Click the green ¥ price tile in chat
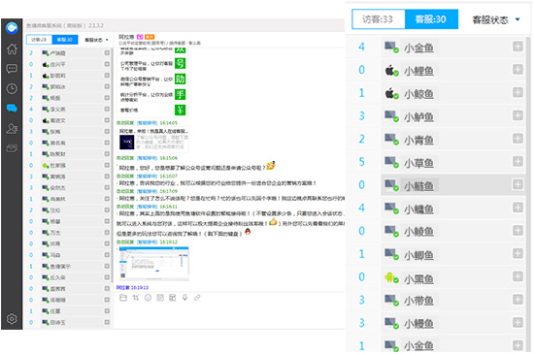The width and height of the screenshot is (534, 354). tap(181, 111)
